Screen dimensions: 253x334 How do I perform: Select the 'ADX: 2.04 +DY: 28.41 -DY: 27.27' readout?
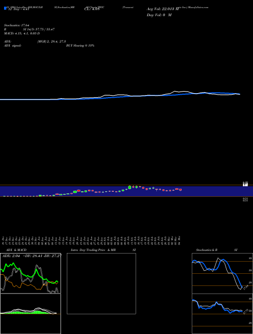coord(32,256)
